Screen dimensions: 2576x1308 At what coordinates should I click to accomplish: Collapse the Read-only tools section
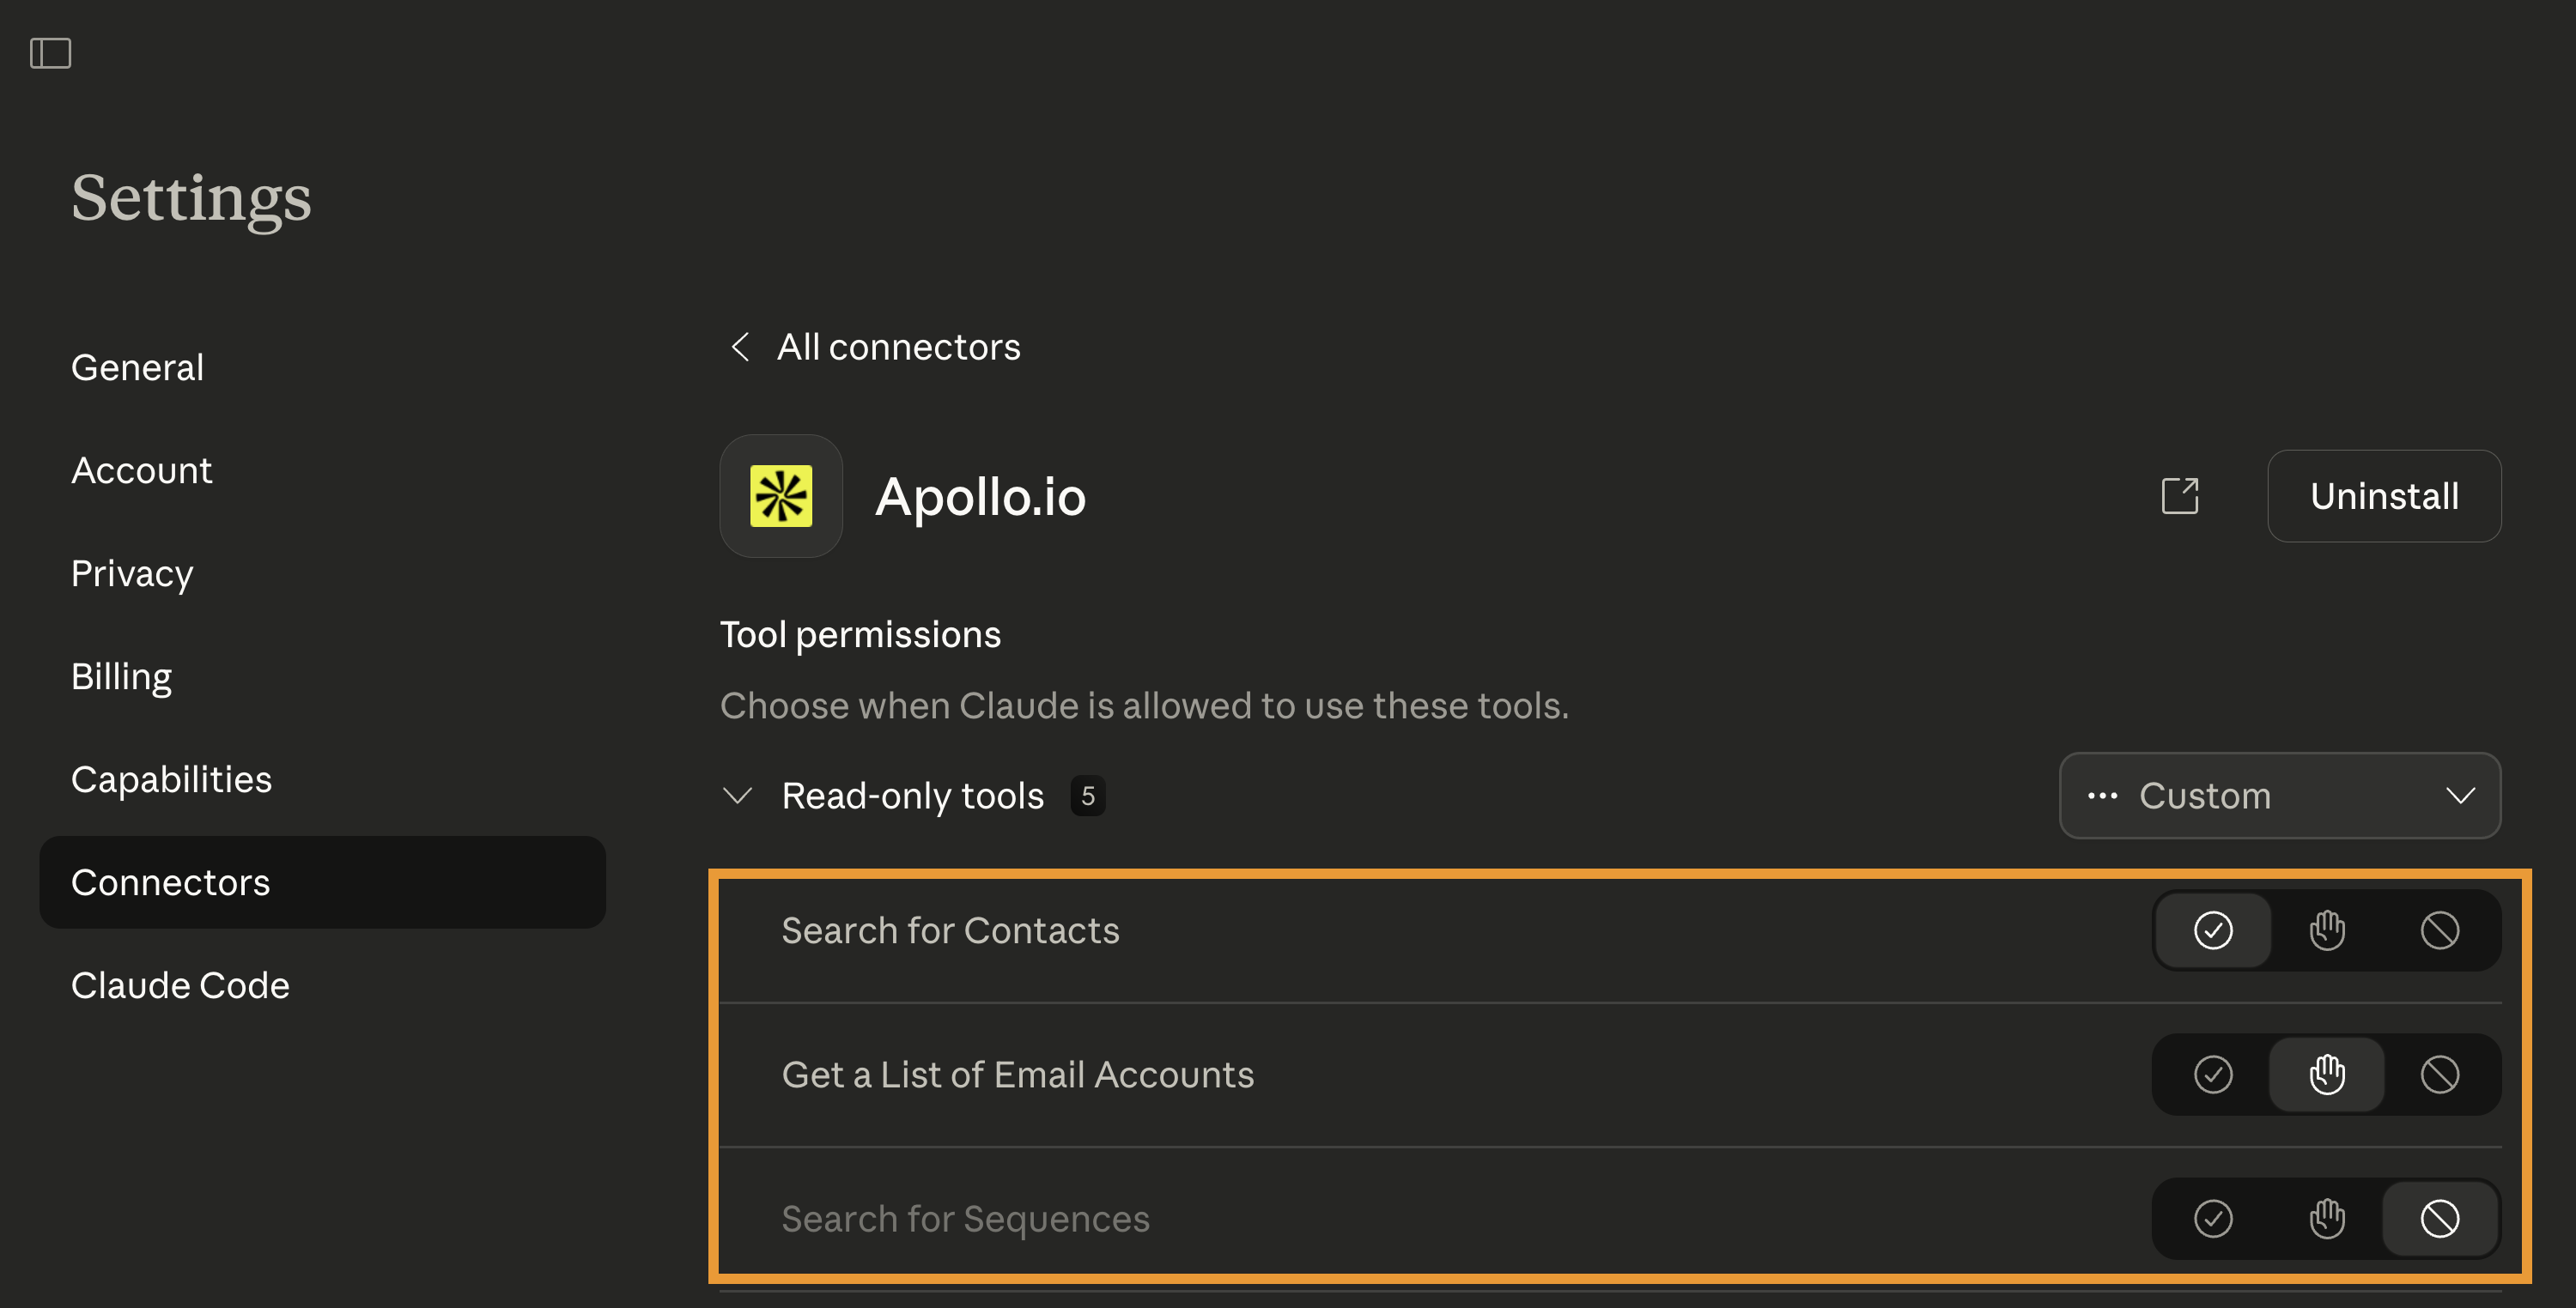pyautogui.click(x=738, y=796)
